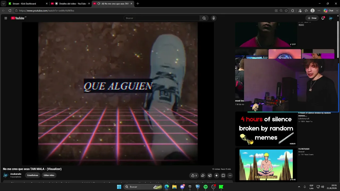
Task: Open Epic Games Launcher from taskbar
Action: point(190,187)
